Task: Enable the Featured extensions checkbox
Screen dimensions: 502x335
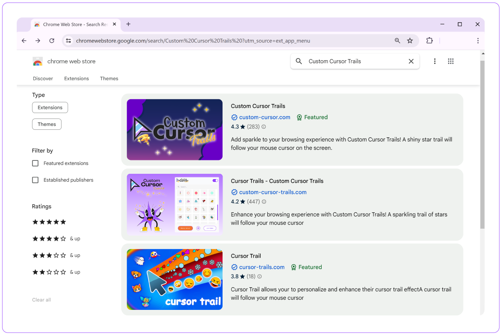Action: [x=36, y=163]
